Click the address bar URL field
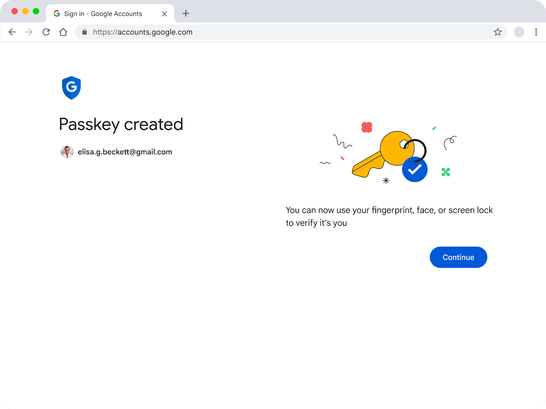This screenshot has width=546, height=409. click(x=143, y=32)
